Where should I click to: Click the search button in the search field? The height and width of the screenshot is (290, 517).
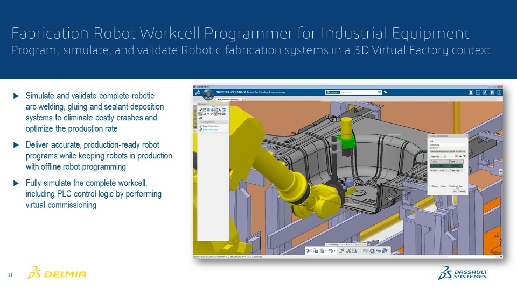tap(379, 92)
